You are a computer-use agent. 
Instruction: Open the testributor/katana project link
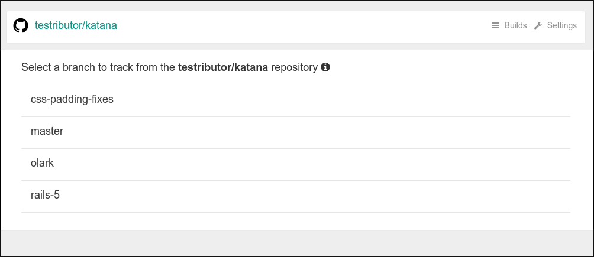coord(76,26)
